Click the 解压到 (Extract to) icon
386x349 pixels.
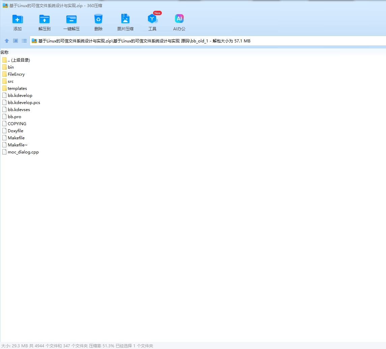tap(44, 19)
